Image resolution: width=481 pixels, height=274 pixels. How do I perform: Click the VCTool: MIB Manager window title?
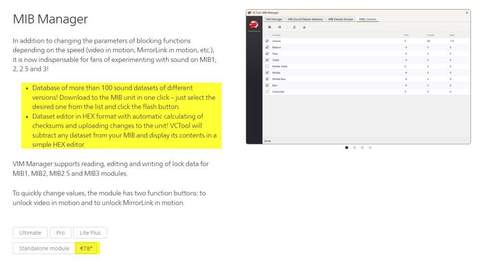266,12
